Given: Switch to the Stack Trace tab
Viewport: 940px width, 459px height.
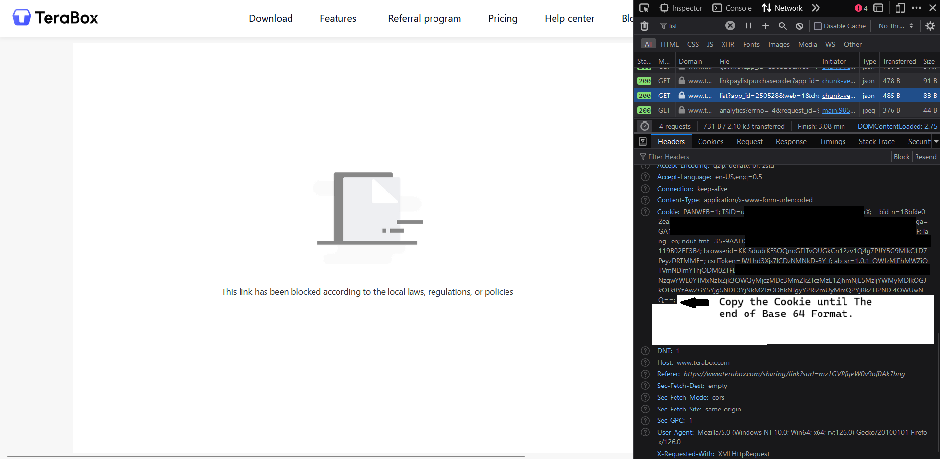Looking at the screenshot, I should 876,142.
